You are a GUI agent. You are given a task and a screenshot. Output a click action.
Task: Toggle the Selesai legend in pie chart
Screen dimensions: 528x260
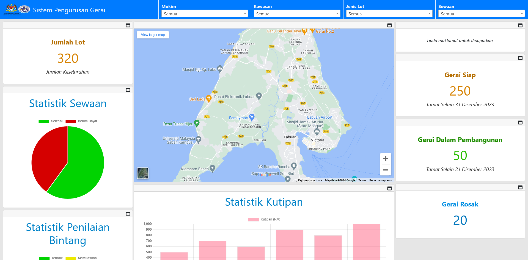coord(51,121)
